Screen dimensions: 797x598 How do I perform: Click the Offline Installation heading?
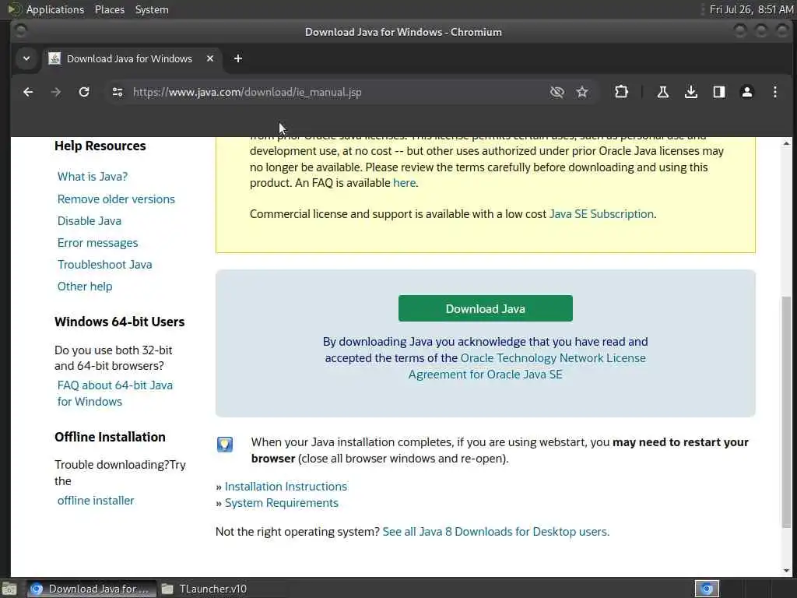[x=110, y=437]
